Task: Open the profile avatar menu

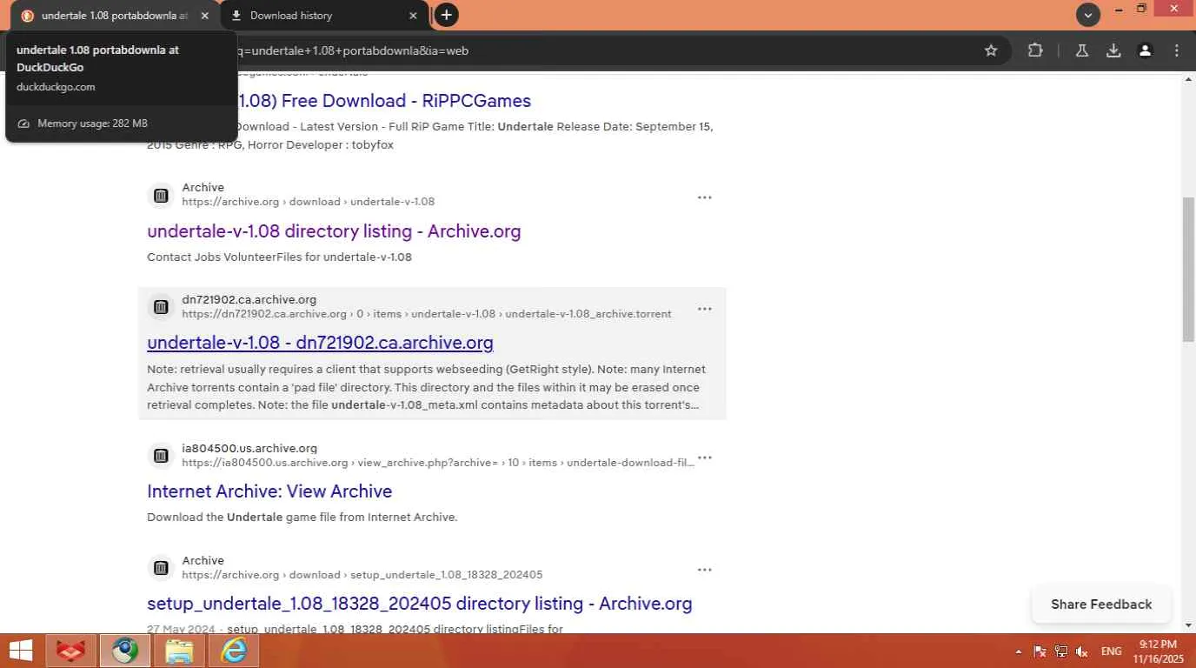Action: point(1145,50)
